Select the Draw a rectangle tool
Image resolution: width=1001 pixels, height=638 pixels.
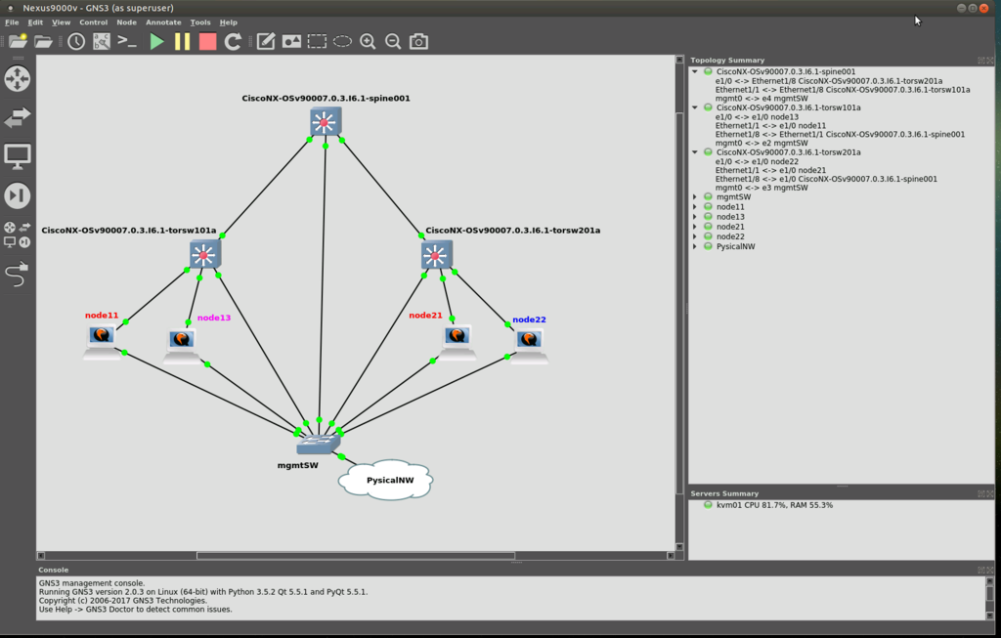(x=317, y=41)
